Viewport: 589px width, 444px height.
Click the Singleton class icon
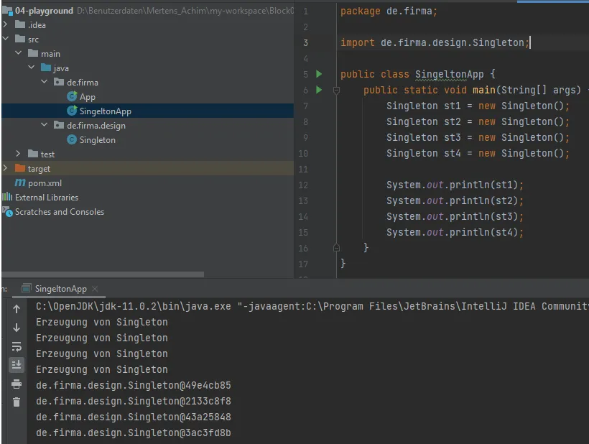72,139
